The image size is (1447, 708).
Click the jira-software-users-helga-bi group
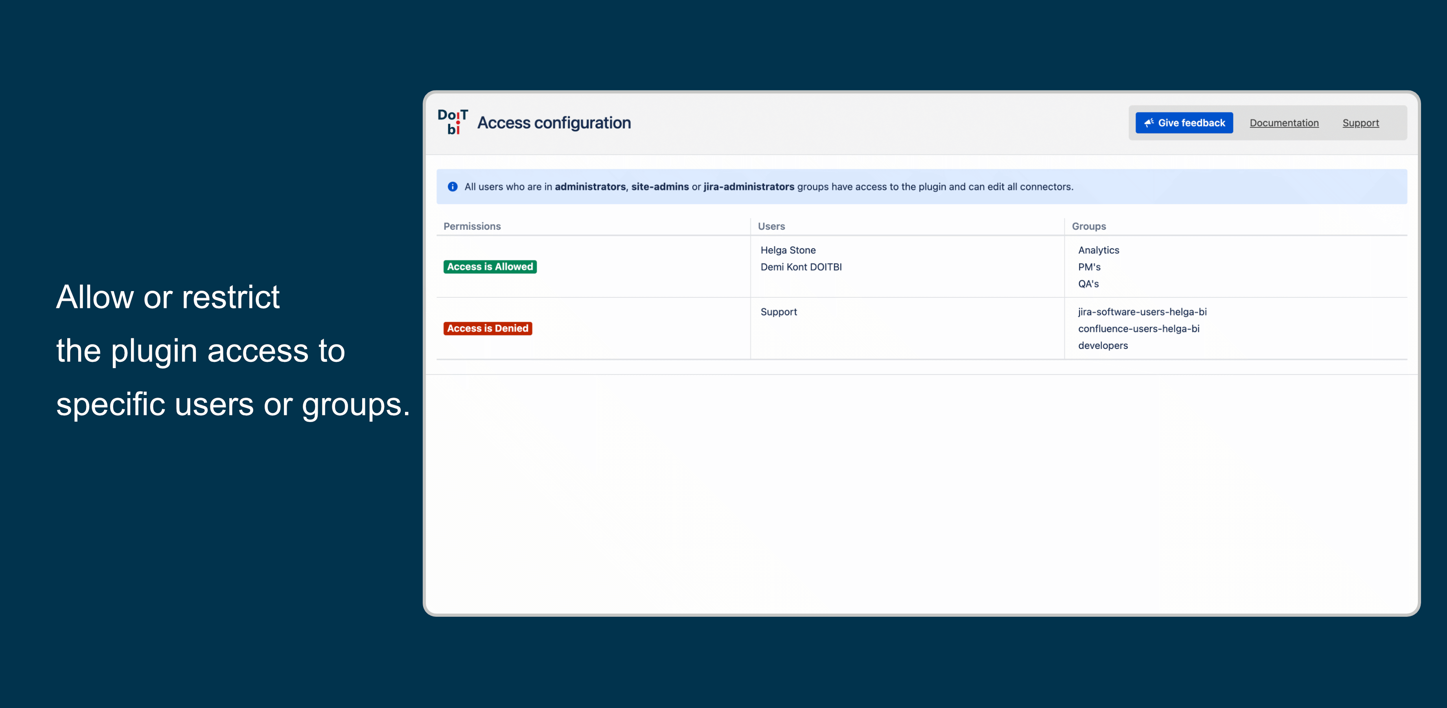click(1142, 311)
